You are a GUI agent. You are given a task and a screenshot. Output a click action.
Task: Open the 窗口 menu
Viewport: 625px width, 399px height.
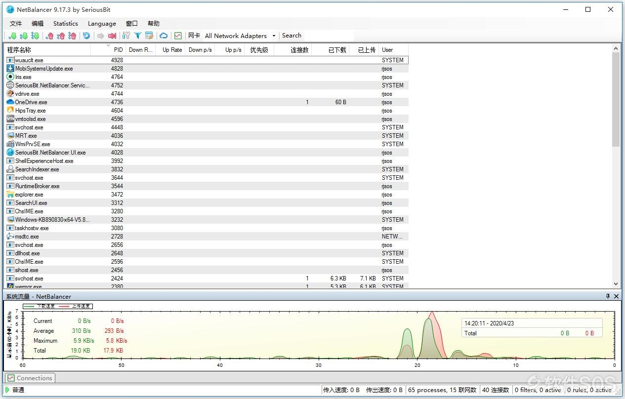pos(132,23)
